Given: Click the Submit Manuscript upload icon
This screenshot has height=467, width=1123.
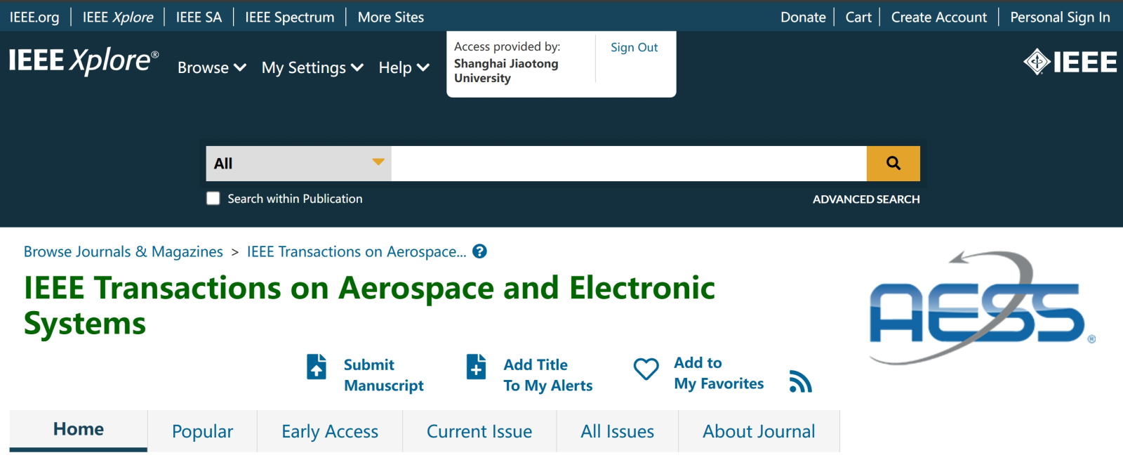Looking at the screenshot, I should point(317,367).
